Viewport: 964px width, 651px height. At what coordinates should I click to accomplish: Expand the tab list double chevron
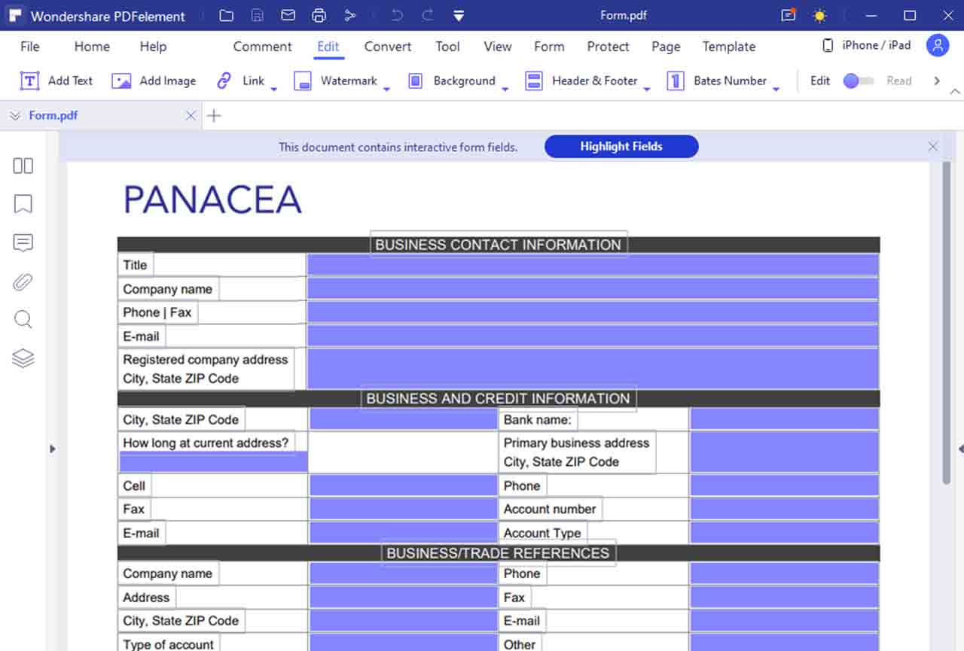click(15, 116)
